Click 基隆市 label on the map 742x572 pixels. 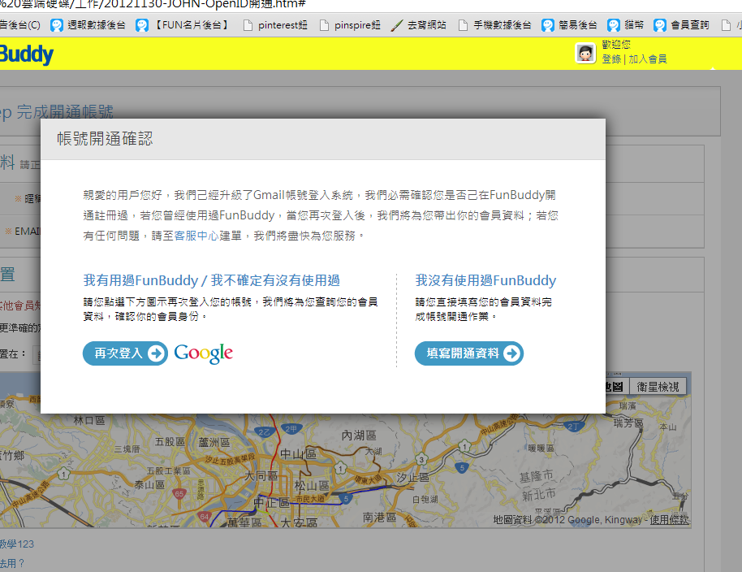pyautogui.click(x=536, y=476)
